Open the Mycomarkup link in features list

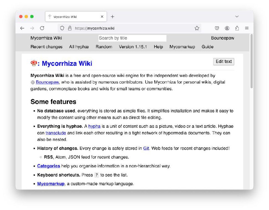[x=51, y=184]
